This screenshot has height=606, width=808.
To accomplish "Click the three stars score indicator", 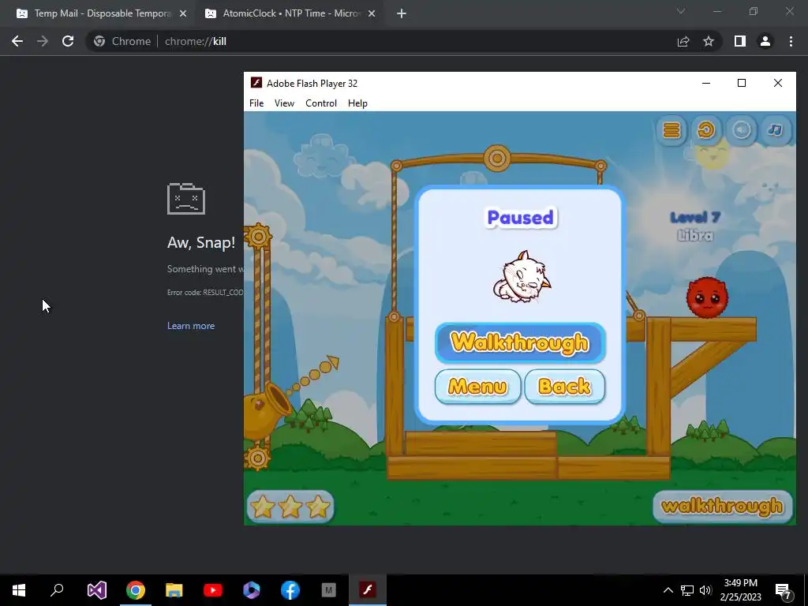I will click(290, 507).
